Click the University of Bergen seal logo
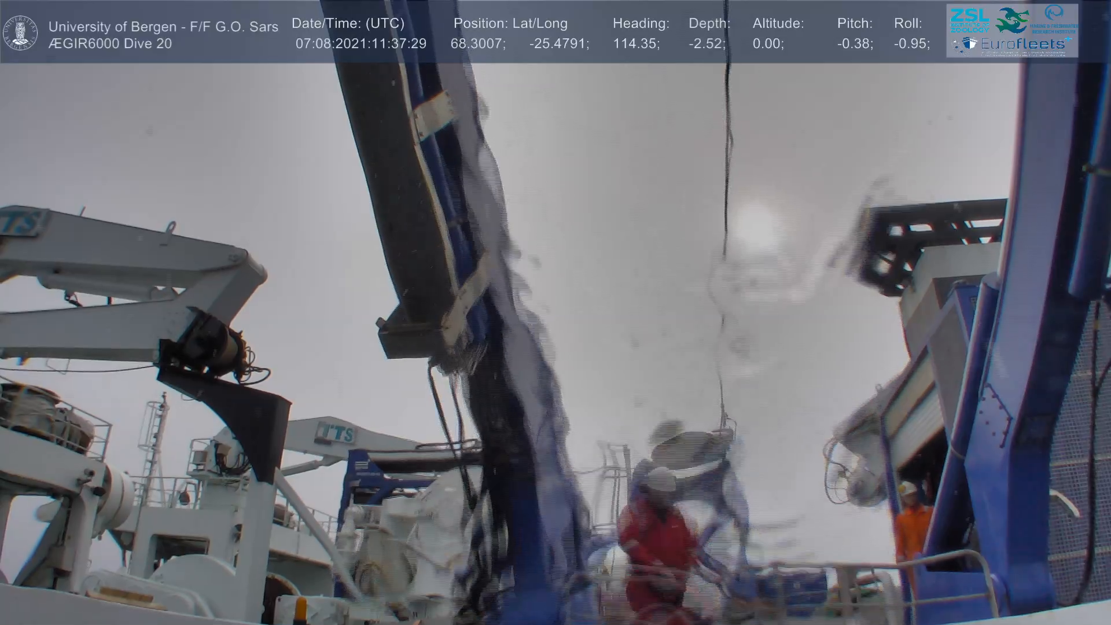Image resolution: width=1111 pixels, height=625 pixels. [20, 33]
